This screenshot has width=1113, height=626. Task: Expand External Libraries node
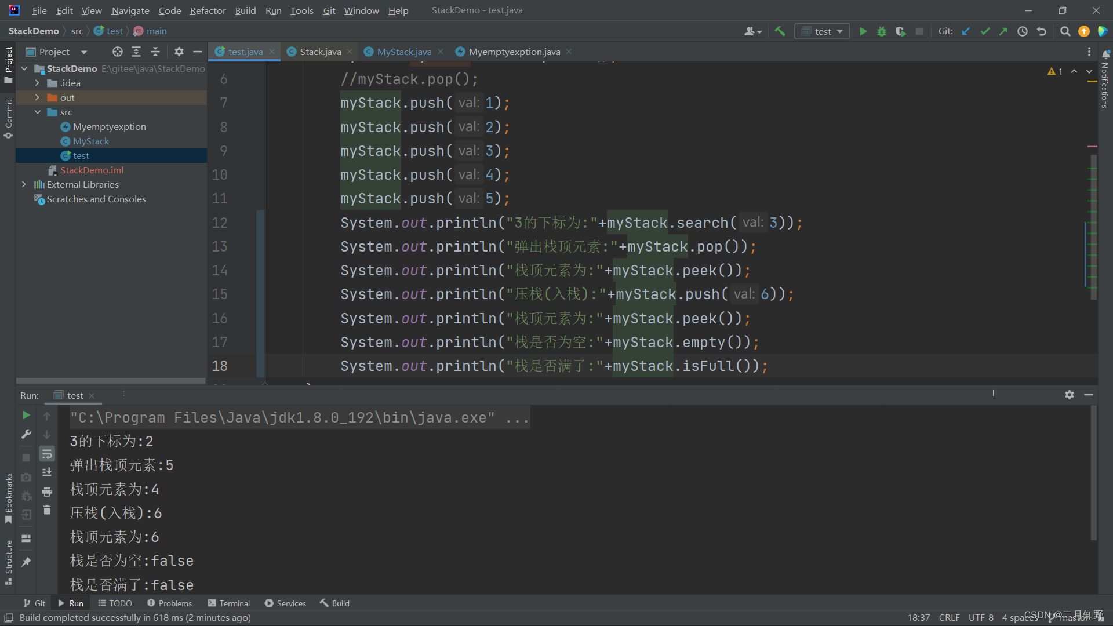tap(24, 184)
